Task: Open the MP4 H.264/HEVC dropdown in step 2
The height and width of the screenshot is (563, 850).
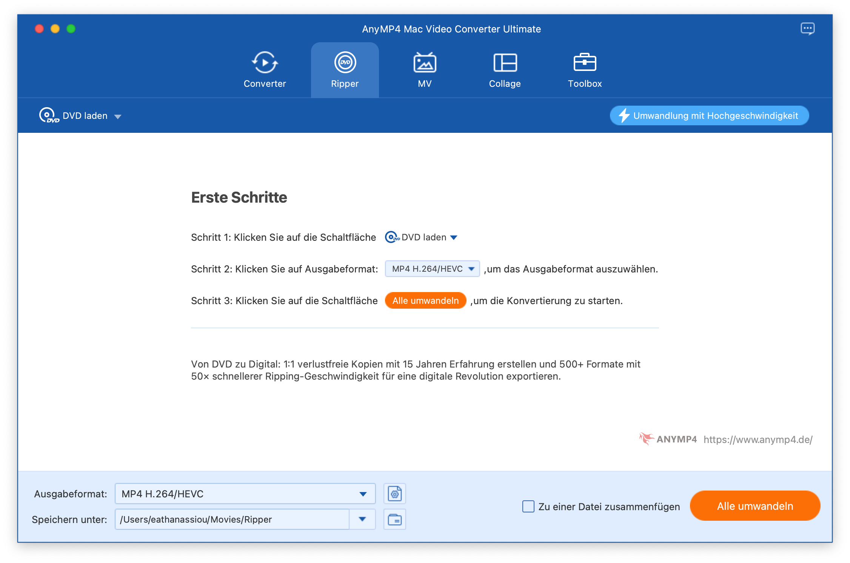Action: [432, 269]
